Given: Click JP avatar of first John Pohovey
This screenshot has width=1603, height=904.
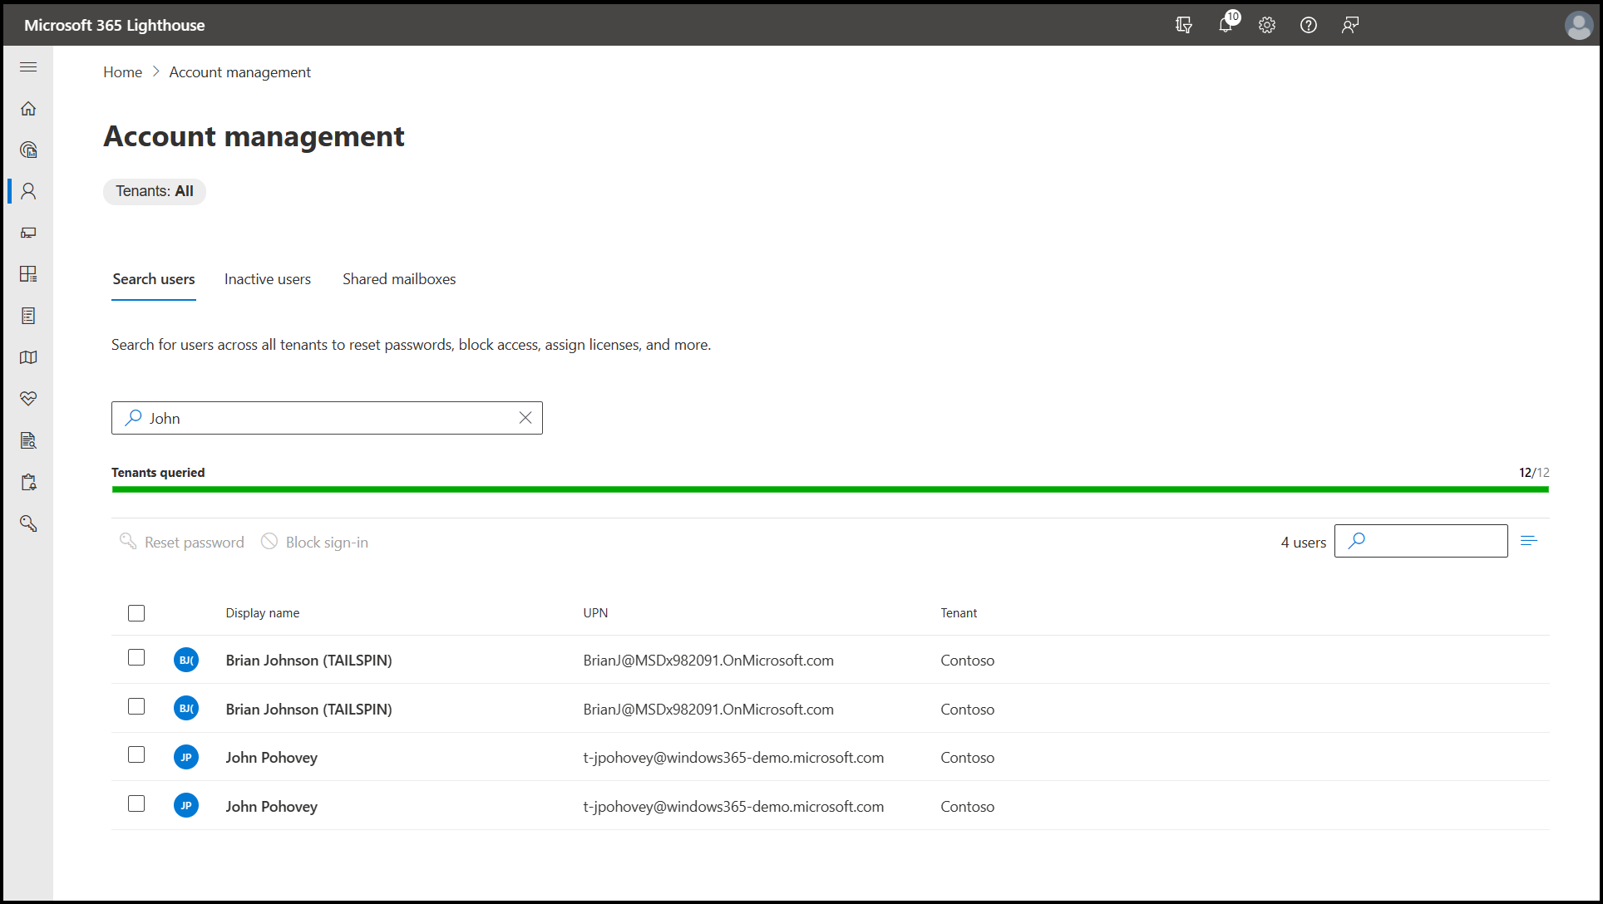Looking at the screenshot, I should [x=186, y=757].
